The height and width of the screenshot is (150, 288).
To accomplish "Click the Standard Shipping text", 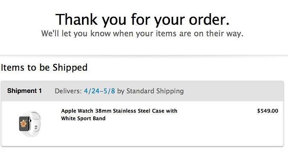I will click(155, 91).
